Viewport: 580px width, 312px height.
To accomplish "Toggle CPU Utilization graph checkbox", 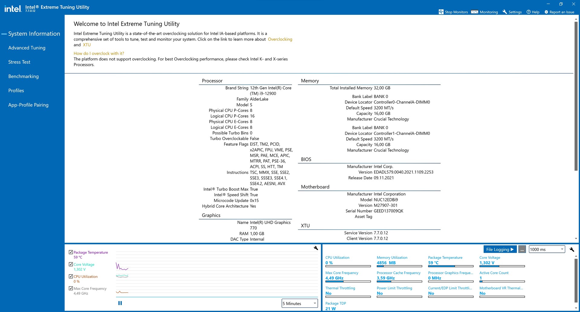I will click(x=71, y=276).
